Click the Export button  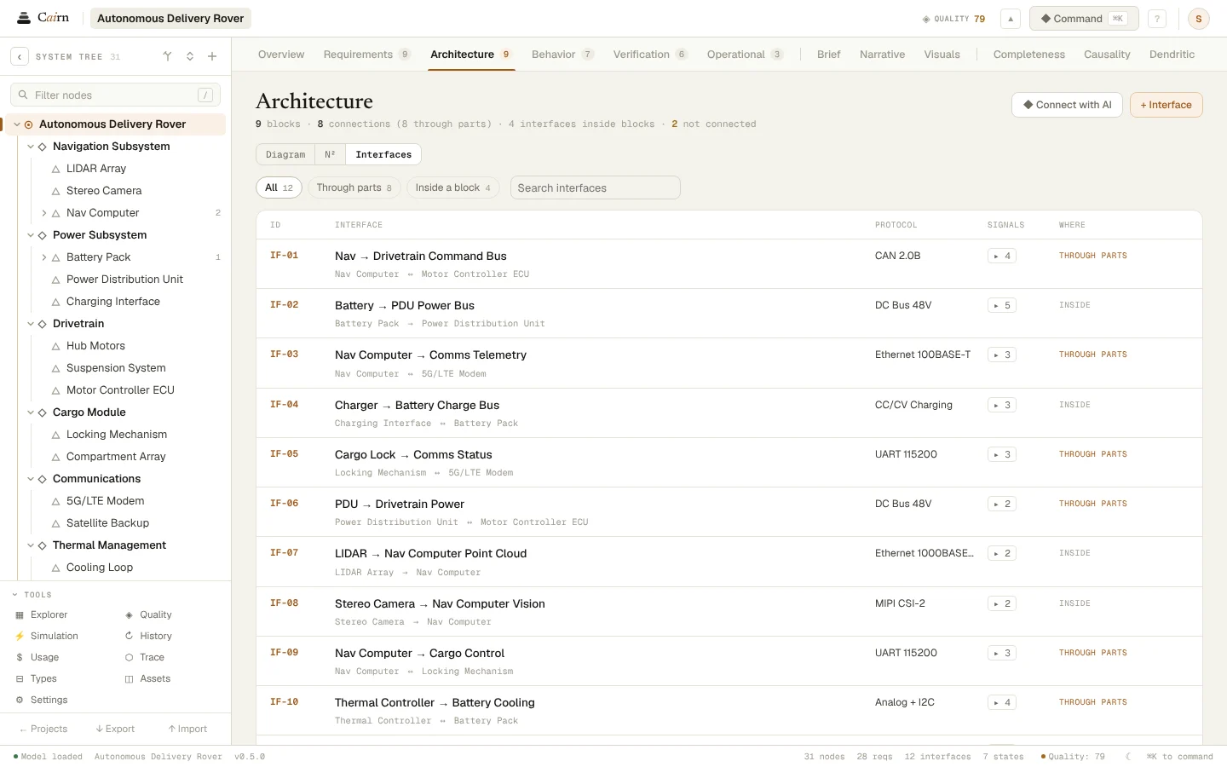click(115, 729)
